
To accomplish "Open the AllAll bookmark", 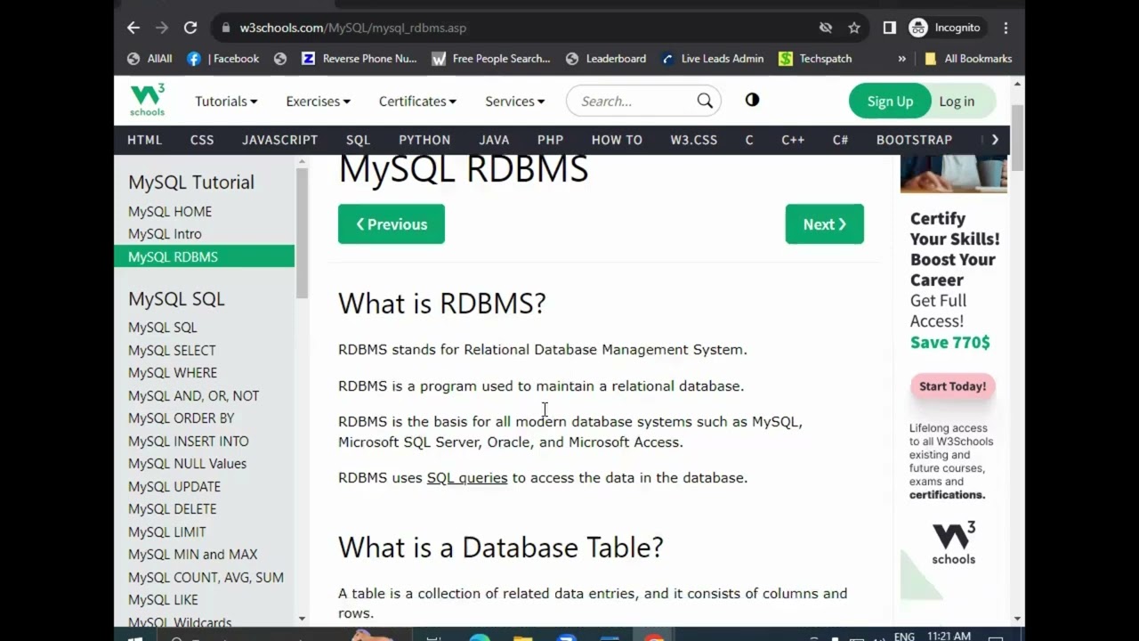I will click(149, 59).
